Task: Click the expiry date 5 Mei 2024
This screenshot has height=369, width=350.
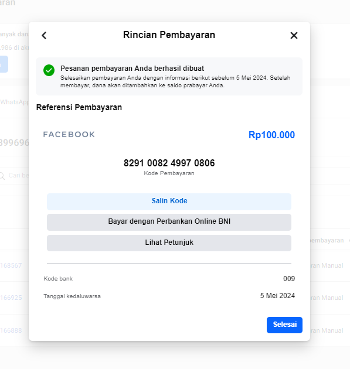Action: coord(277,296)
